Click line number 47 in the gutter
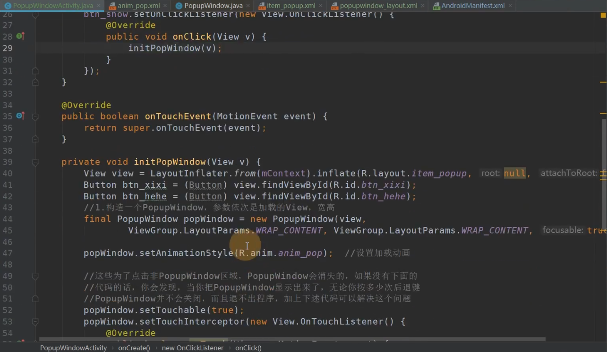This screenshot has width=607, height=352. click(8, 253)
